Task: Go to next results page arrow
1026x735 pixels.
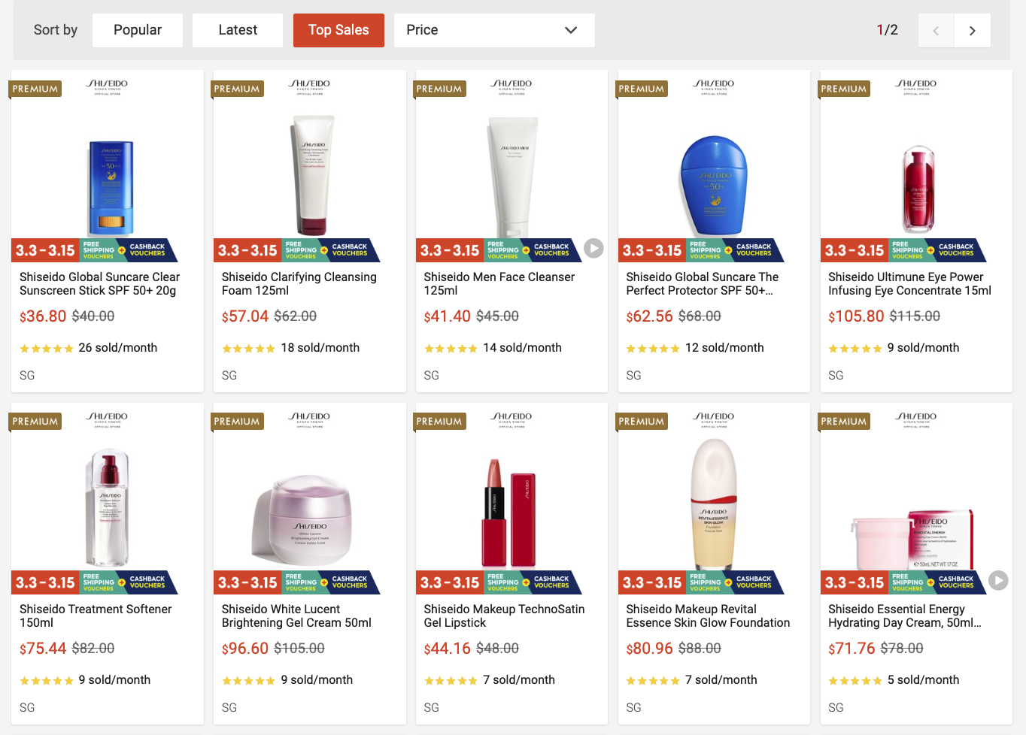Action: coord(972,31)
